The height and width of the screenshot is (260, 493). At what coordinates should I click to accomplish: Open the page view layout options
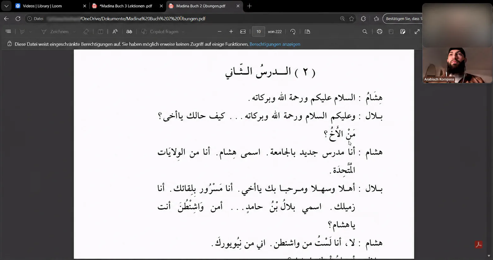click(307, 32)
